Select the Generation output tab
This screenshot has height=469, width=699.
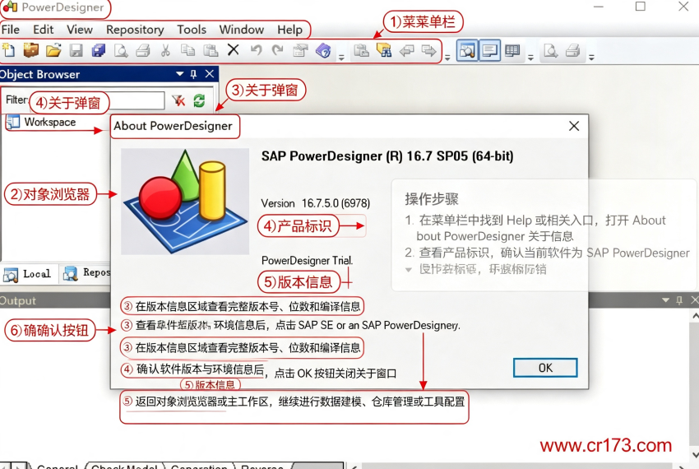tap(199, 466)
